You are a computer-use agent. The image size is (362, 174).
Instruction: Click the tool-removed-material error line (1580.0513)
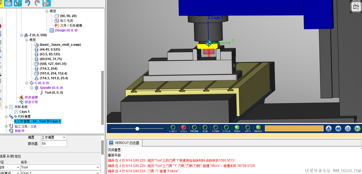point(171,160)
